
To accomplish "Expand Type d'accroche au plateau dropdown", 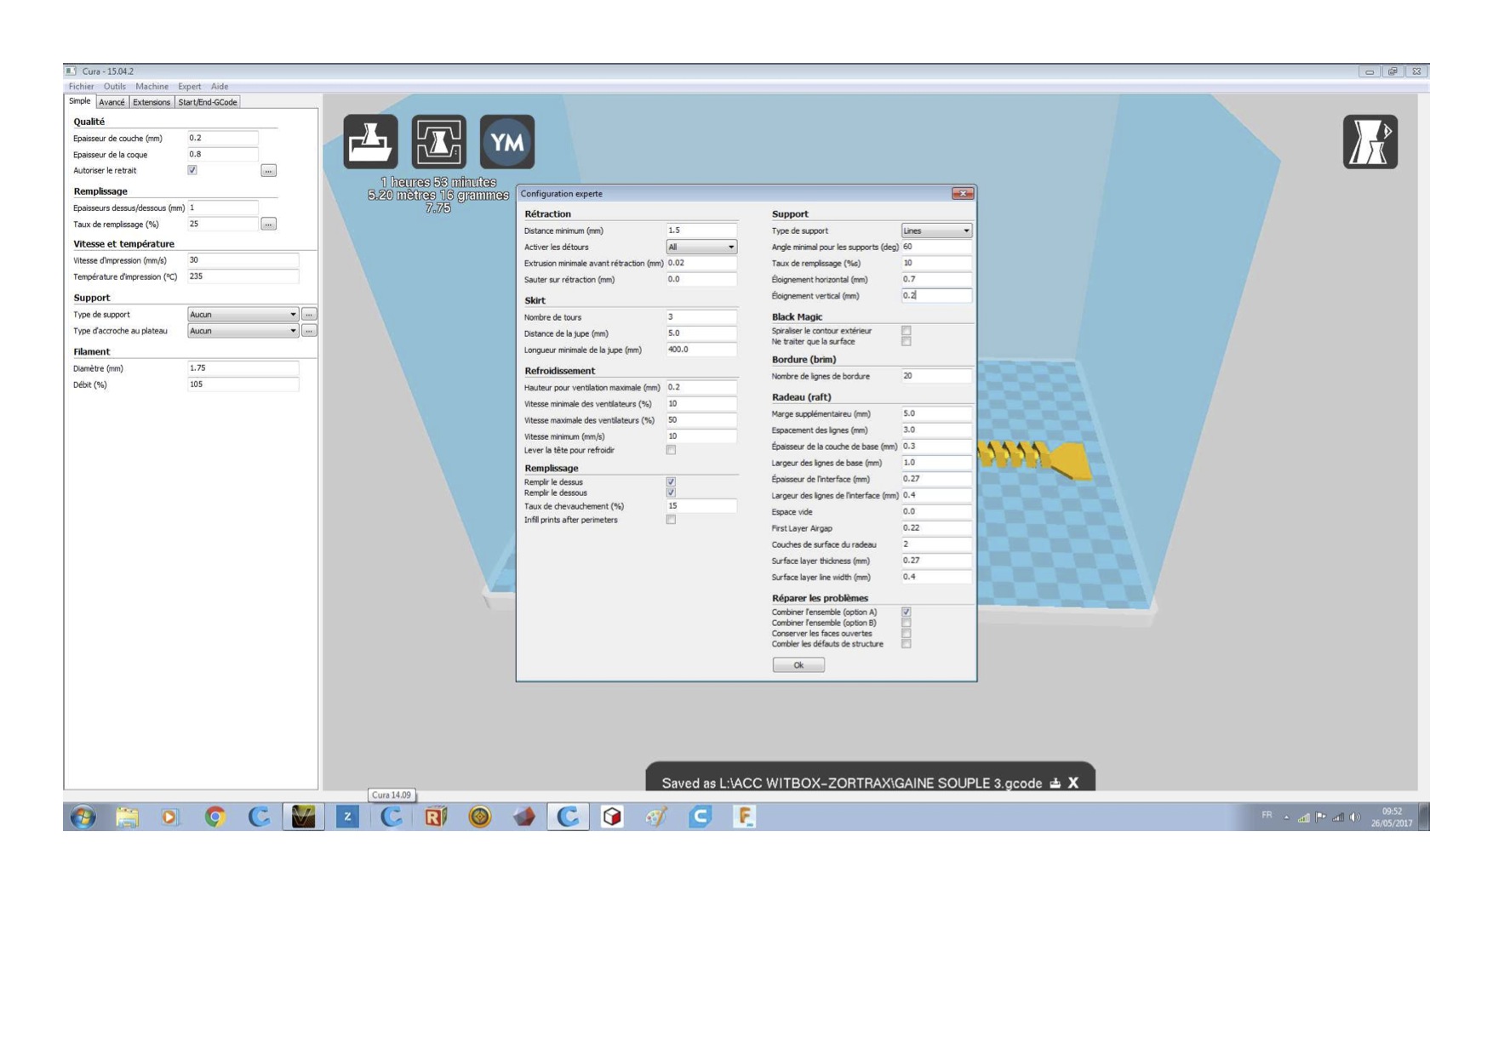I will (x=243, y=331).
